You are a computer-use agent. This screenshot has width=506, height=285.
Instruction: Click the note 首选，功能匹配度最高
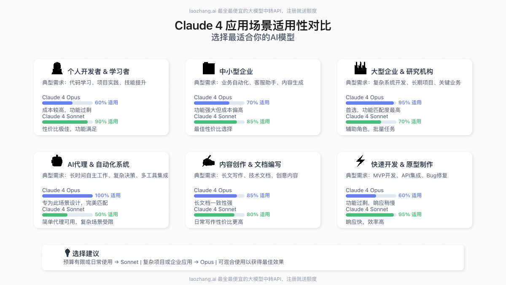click(x=373, y=110)
